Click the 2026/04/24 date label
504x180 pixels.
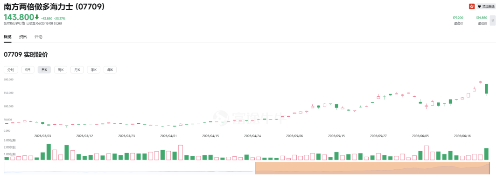tap(252, 136)
